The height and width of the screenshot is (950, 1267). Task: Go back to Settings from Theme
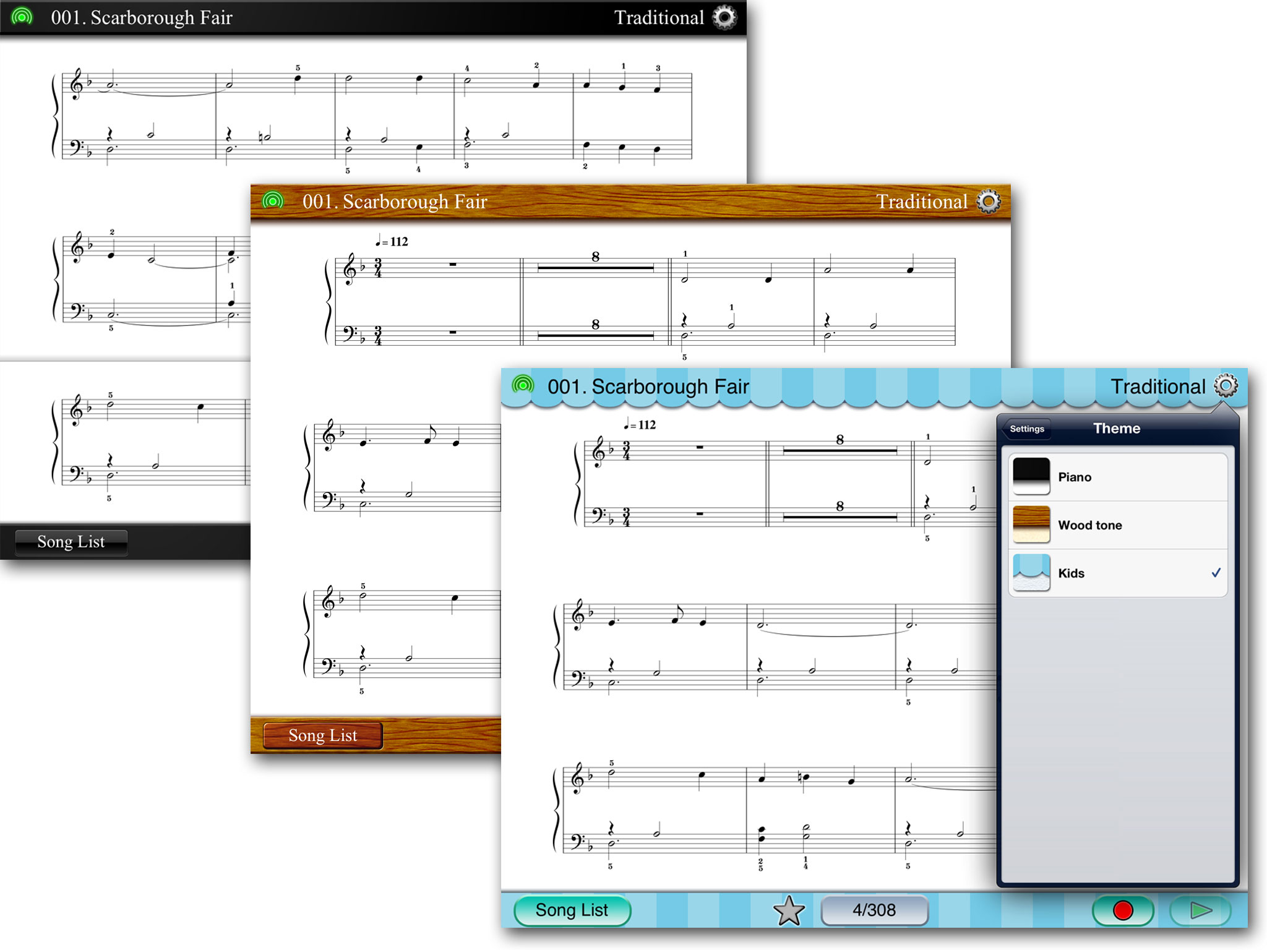(1026, 429)
